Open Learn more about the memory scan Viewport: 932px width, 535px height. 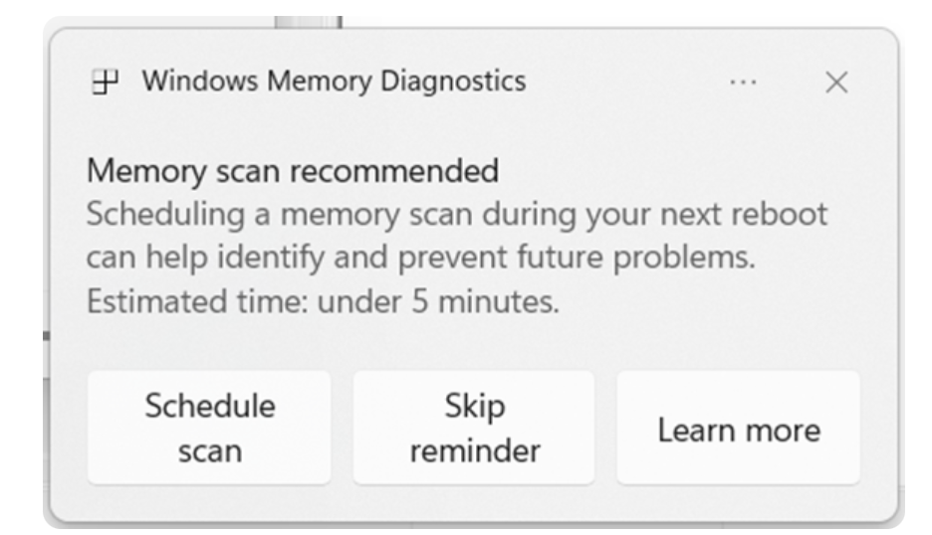[739, 429]
